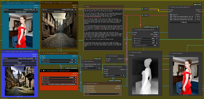The height and width of the screenshot is (99, 204).
Task: Click pin icon on Blind Image node title
Action: (x=71, y=3)
